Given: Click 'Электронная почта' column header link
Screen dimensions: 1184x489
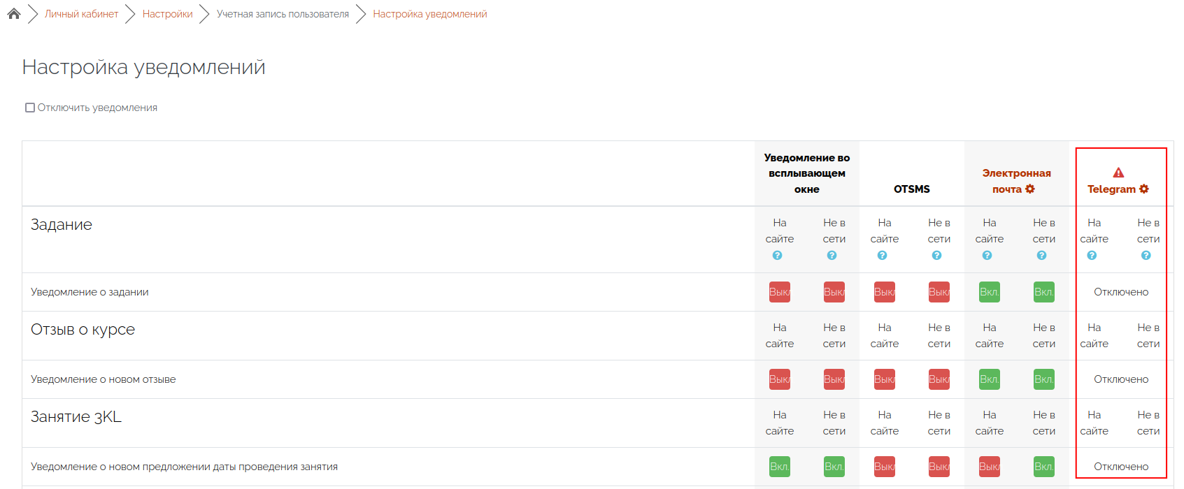Looking at the screenshot, I should click(1015, 173).
